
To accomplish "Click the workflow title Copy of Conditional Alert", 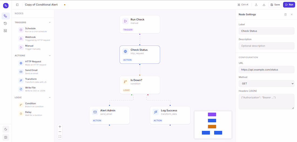I will coord(41,5).
